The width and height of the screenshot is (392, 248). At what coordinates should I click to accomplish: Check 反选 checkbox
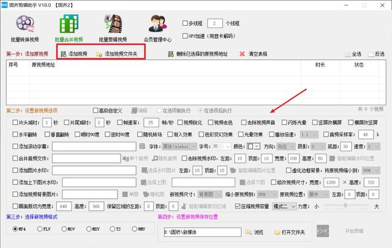(371, 54)
